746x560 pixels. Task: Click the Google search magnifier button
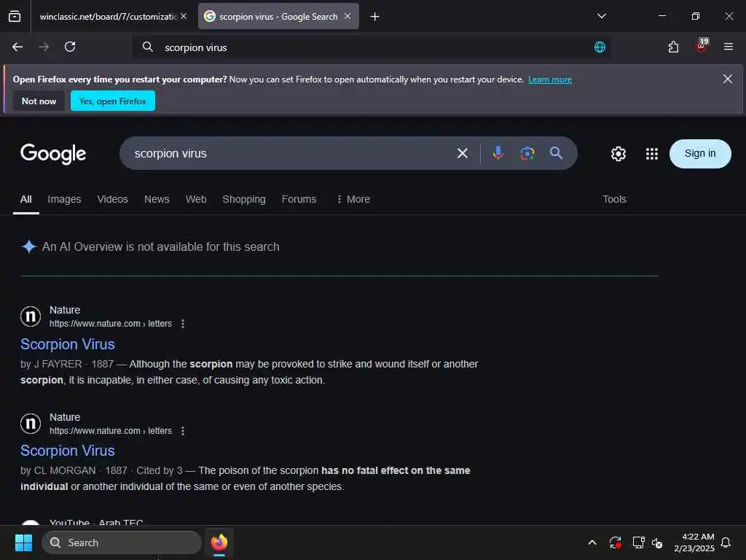click(x=556, y=153)
